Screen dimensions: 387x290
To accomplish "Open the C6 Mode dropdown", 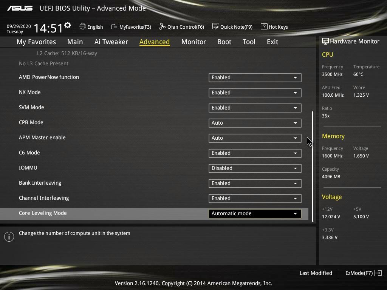I will pos(255,153).
